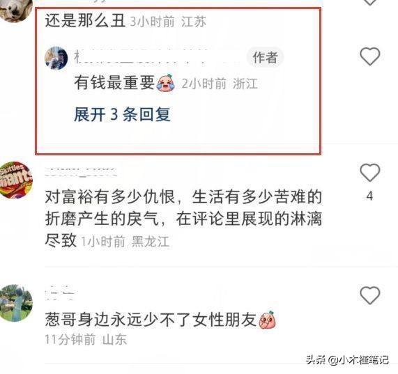Open the Skittles avatar profile
Viewport: 398px width, 374px height.
click(16, 180)
